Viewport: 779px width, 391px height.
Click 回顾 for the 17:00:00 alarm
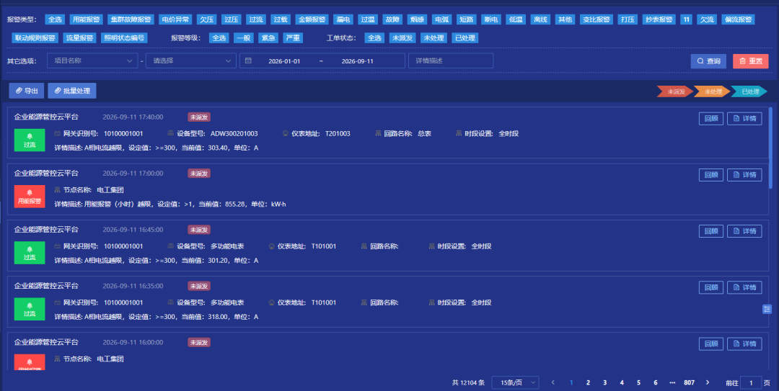(711, 175)
